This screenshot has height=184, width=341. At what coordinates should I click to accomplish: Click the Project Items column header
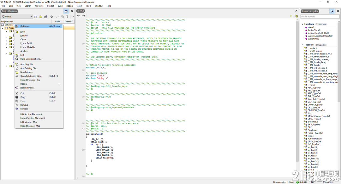26,21
